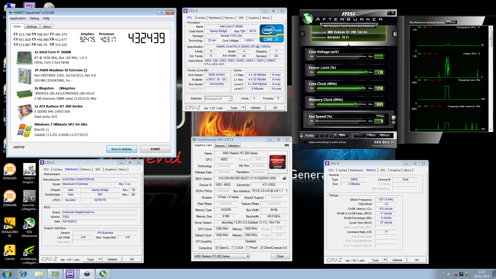Open MSI Afterburner desktop shortcut
The width and height of the screenshot is (496, 279).
[29, 227]
